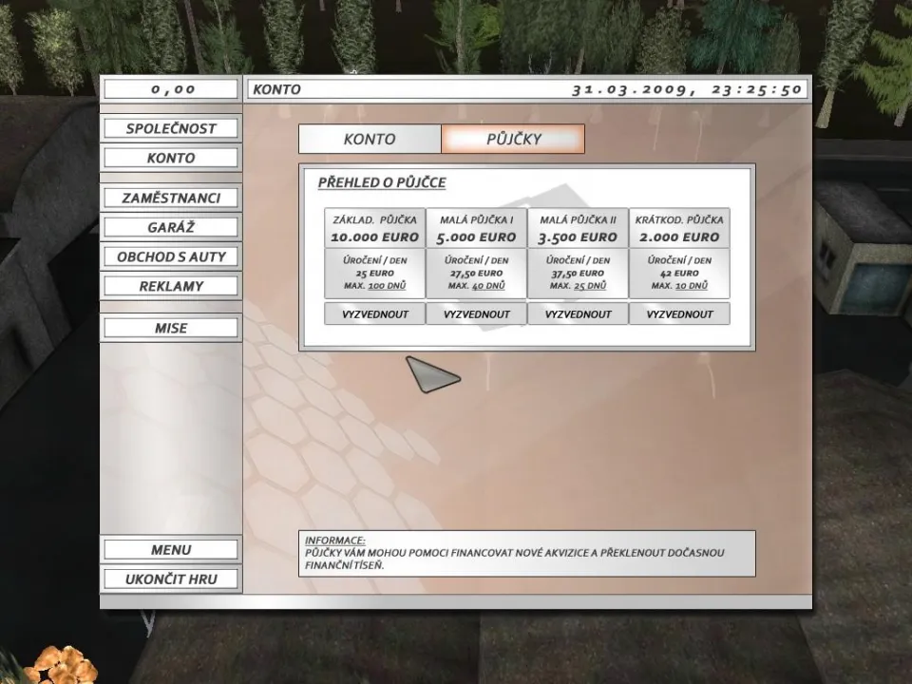Viewport: 912px width, 684px height.
Task: Open the Reklamy advertising section
Action: [171, 286]
